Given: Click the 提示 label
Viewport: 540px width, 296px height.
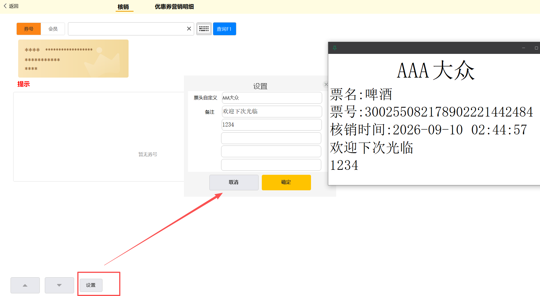Looking at the screenshot, I should 23,84.
